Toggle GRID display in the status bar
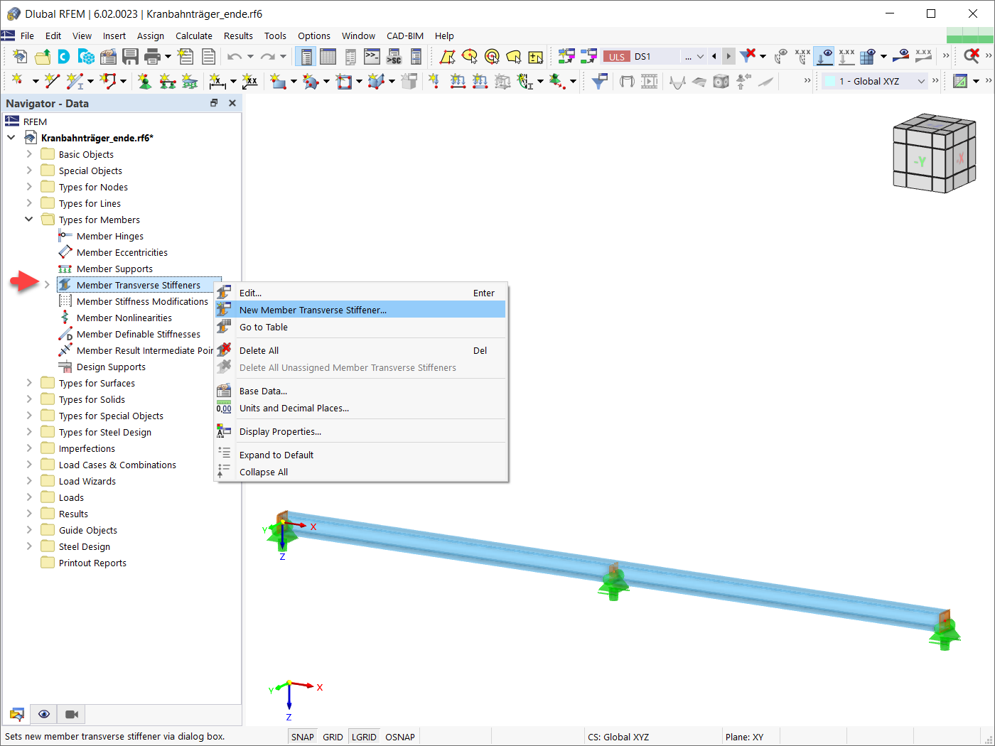Screen dimensions: 995x746 coord(332,737)
